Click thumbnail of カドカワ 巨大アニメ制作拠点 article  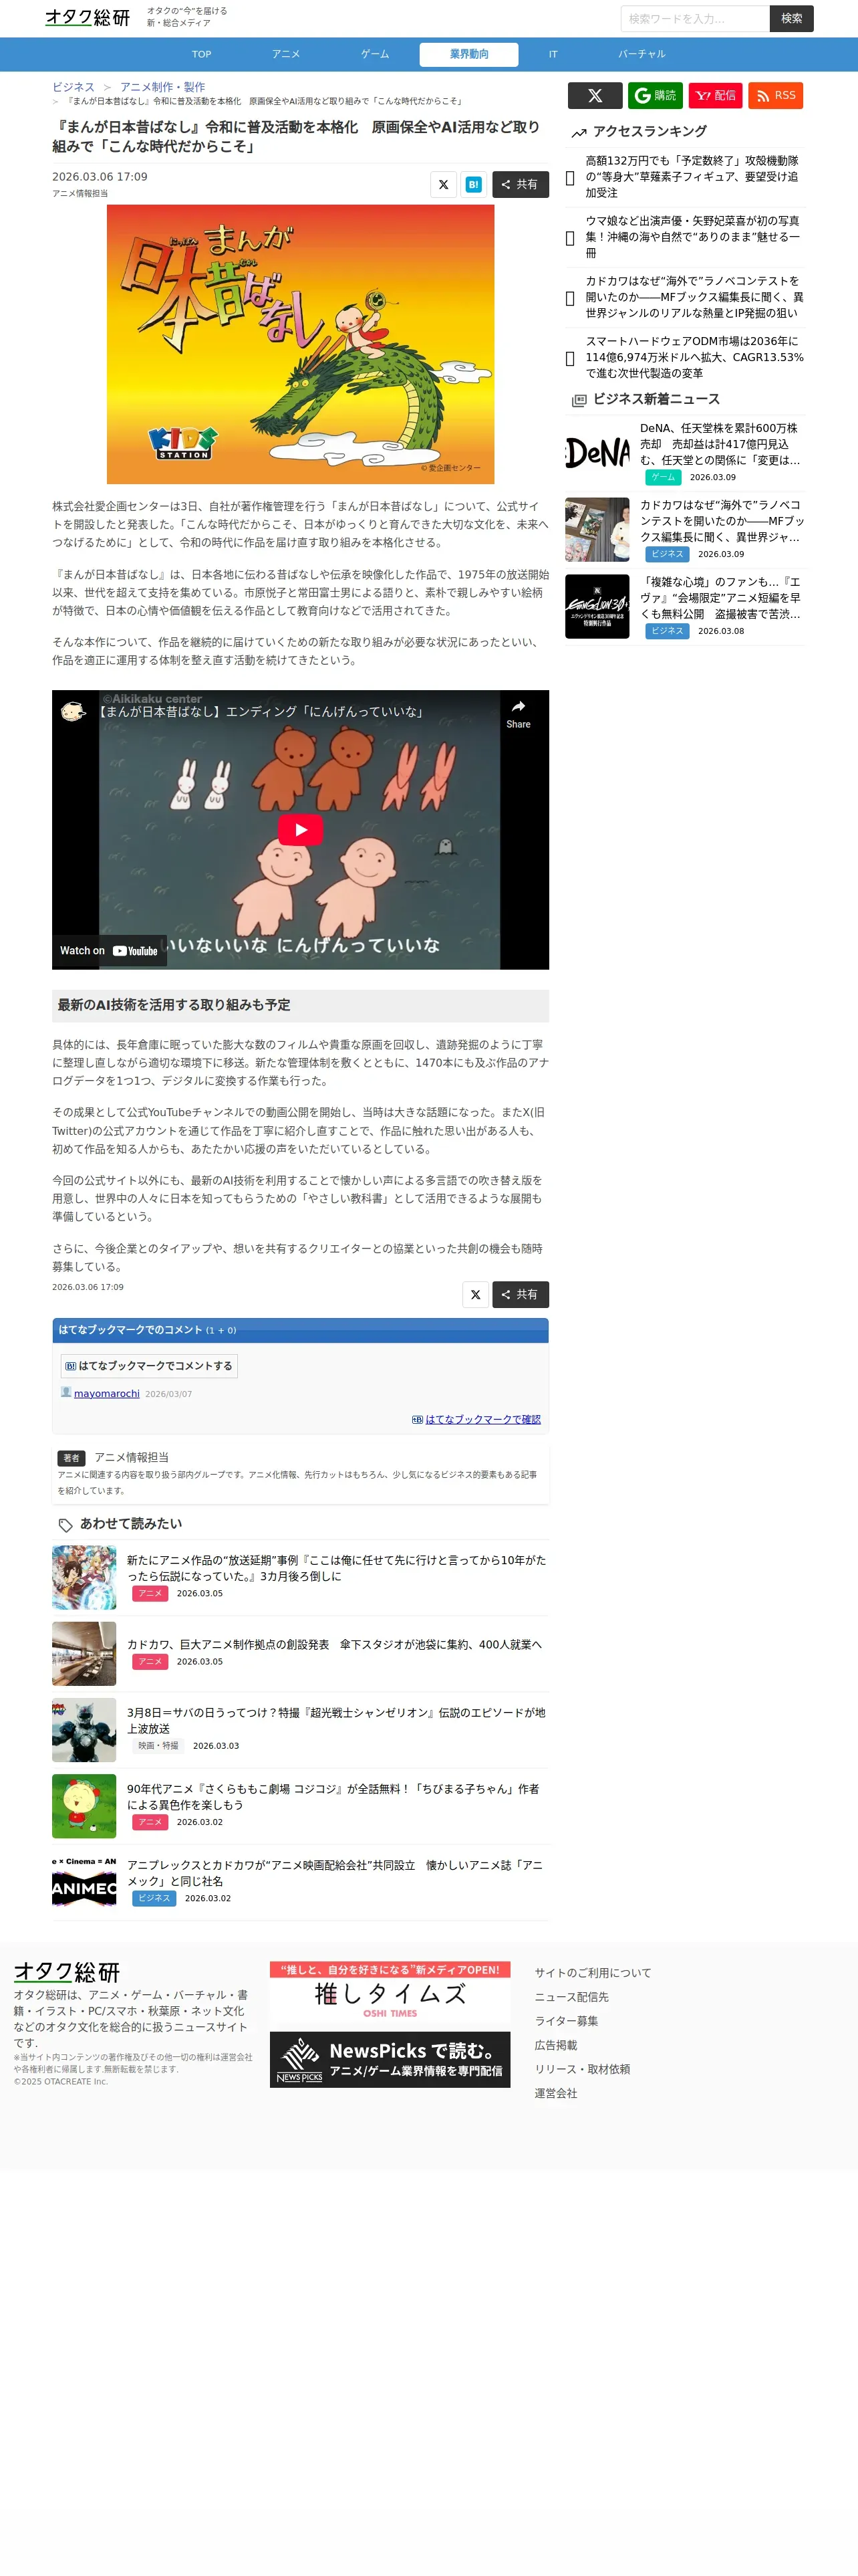click(x=84, y=1653)
